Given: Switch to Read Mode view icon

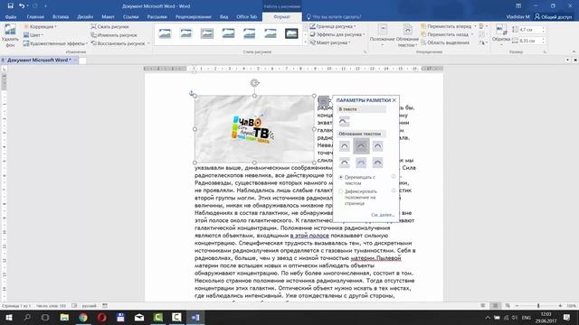Looking at the screenshot, I should (x=483, y=306).
